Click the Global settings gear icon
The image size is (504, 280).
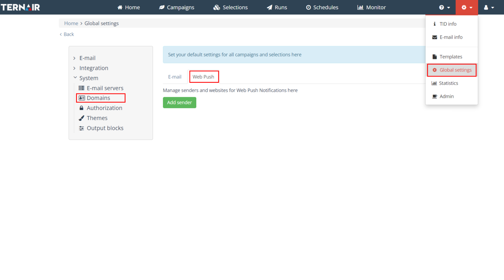[435, 70]
